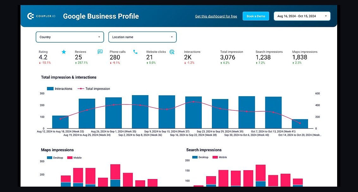Click the Location name dropdown arrow
This screenshot has width=358, height=192.
coord(172,37)
